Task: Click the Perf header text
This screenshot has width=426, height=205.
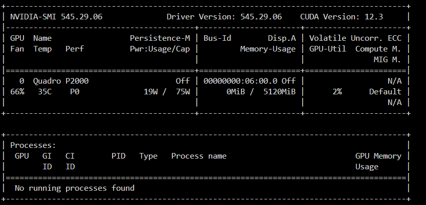Action: pyautogui.click(x=75, y=49)
